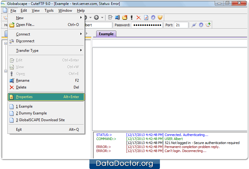Click the document icon left of File menu
Screen dimensions: 249x169
click(x=5, y=10)
